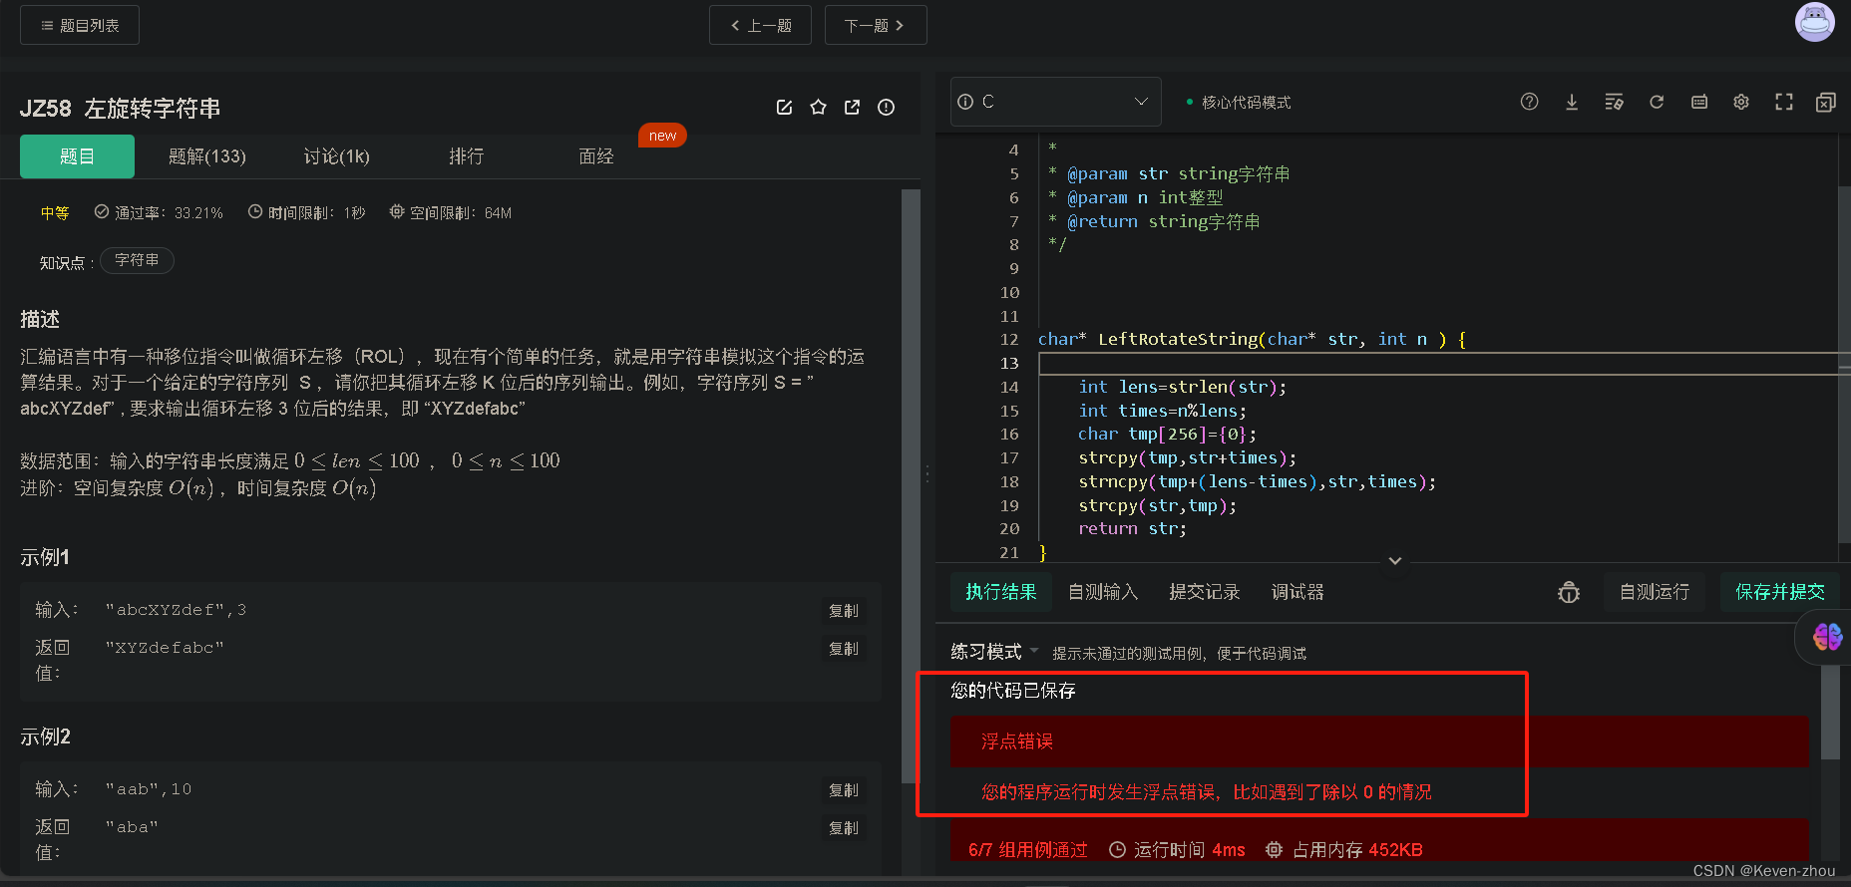Image resolution: width=1851 pixels, height=887 pixels.
Task: Report problem with exclamation icon
Action: pos(886,108)
